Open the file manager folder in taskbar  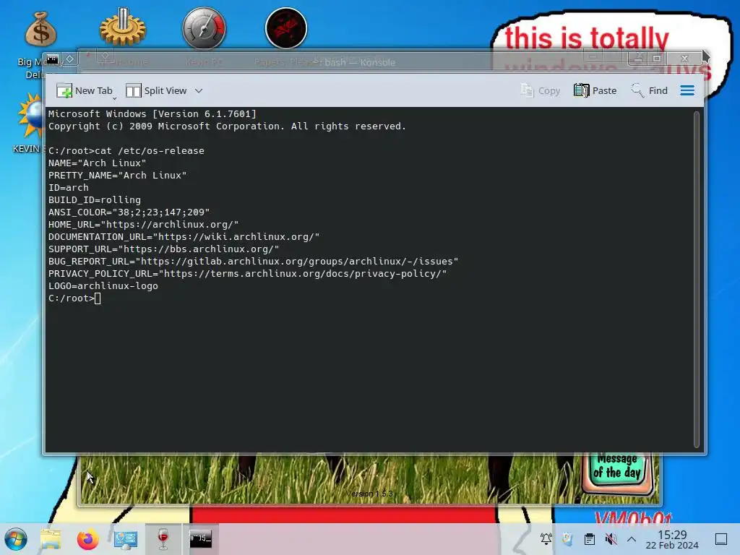tap(51, 539)
